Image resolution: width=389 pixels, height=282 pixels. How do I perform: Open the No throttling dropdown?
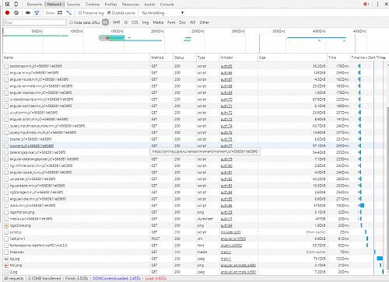[x=163, y=12]
